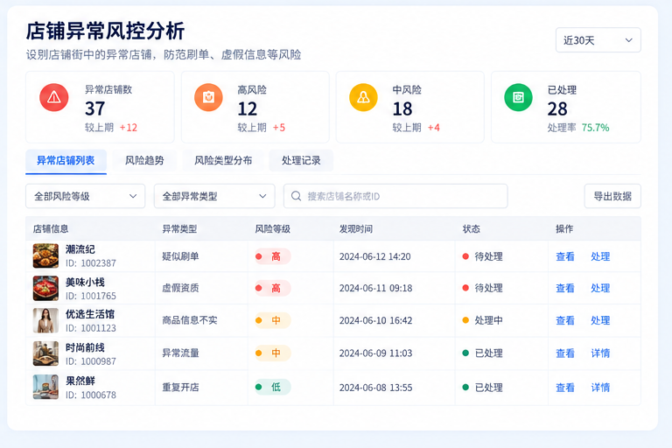The height and width of the screenshot is (448, 672).
Task: Click 详情 for 果然鲜 row
Action: [x=600, y=388]
